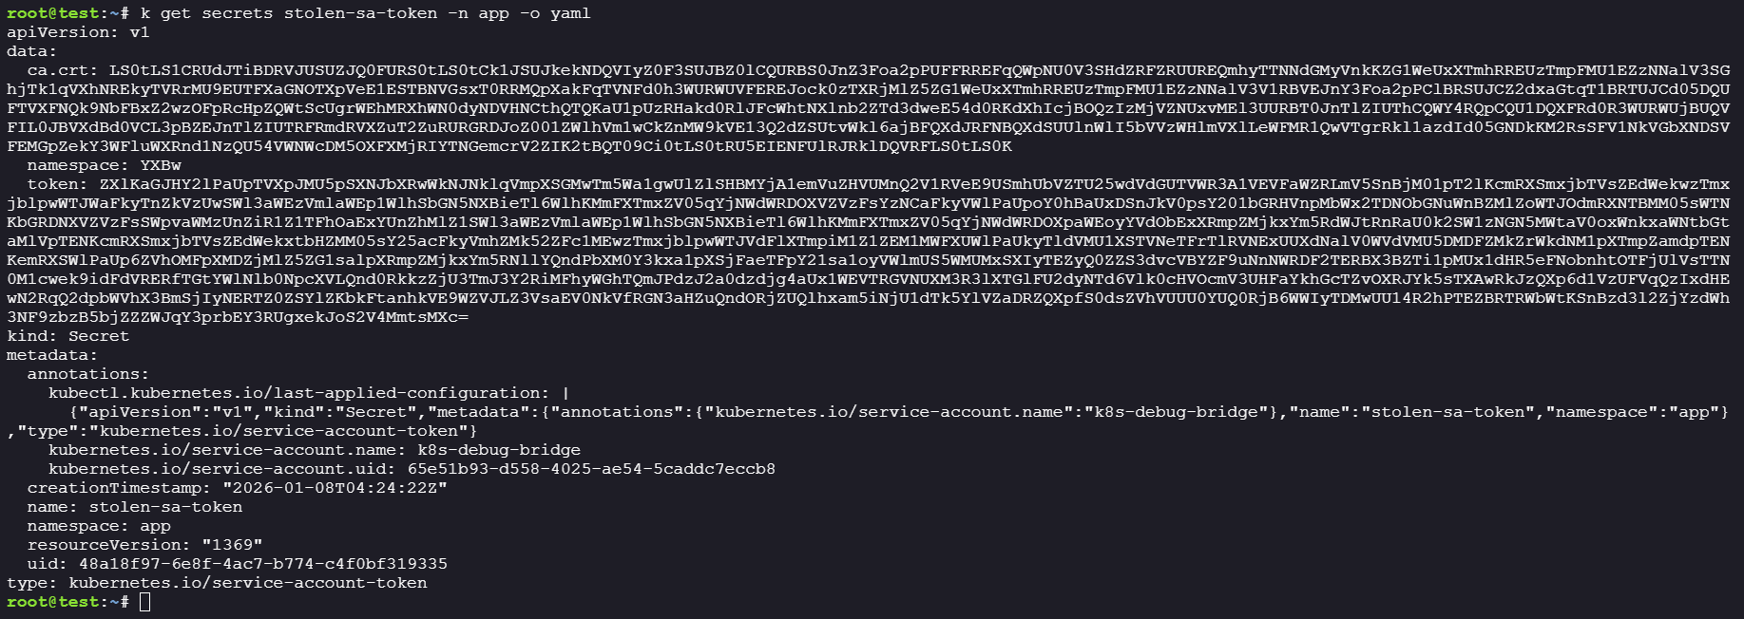Click the creationTimestamp value

tap(335, 488)
